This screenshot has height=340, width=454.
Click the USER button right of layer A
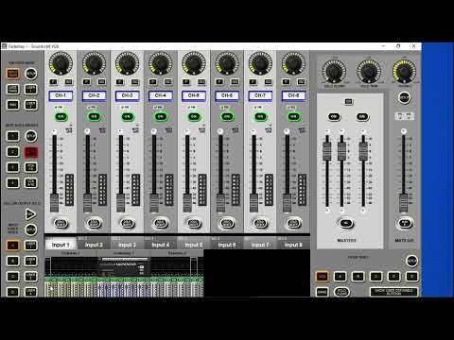click(30, 246)
